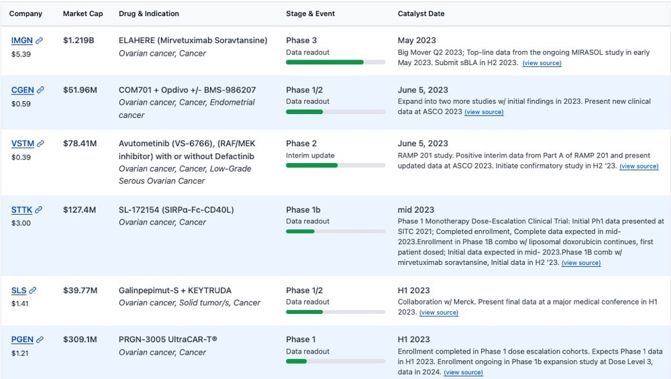Screen dimensions: 671x379
Task: Open view source link in the PGEN row
Action: tap(464, 372)
